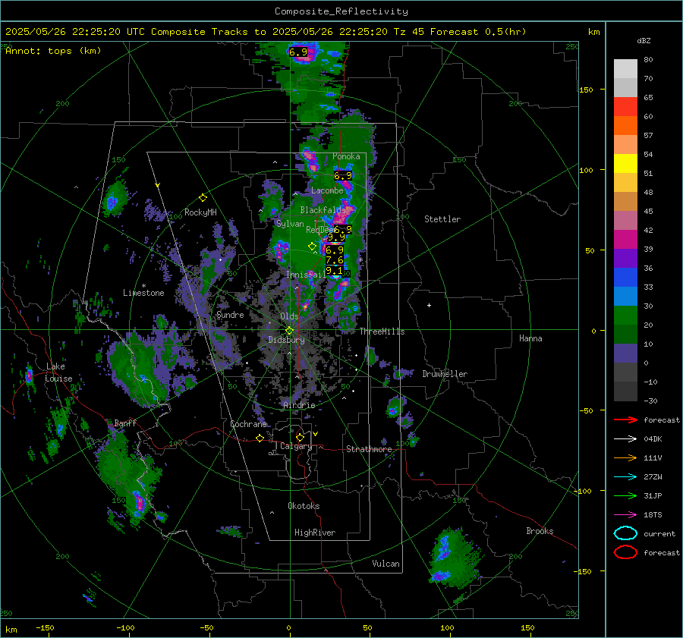Click the cyan 27ZW arrow icon
Screen dimensions: 683x638
(625, 477)
